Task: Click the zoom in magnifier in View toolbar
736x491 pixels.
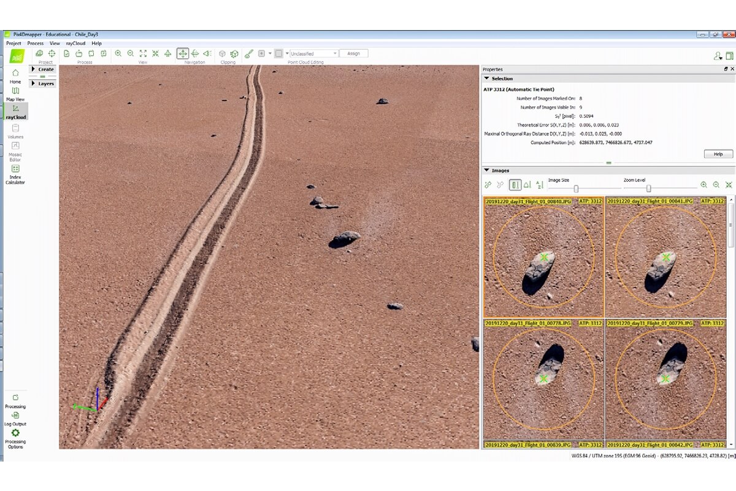Action: (118, 54)
